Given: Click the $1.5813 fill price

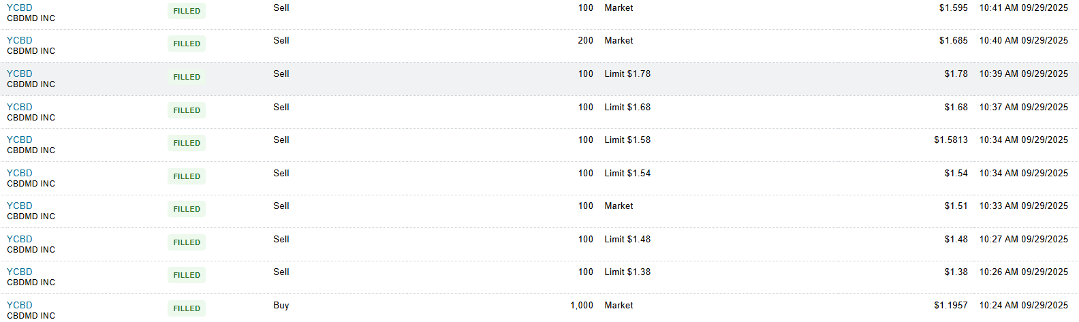Looking at the screenshot, I should pyautogui.click(x=950, y=140).
